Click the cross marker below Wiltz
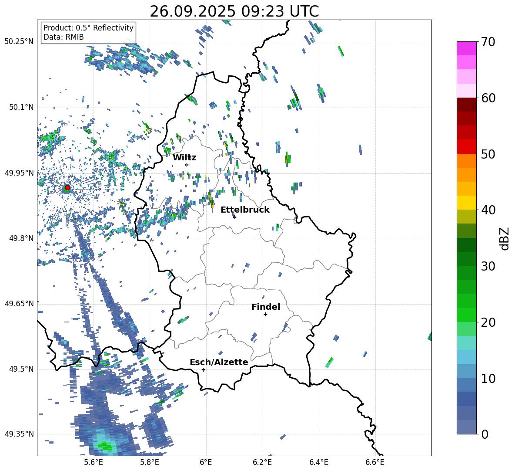The width and height of the screenshot is (515, 471). pyautogui.click(x=187, y=165)
